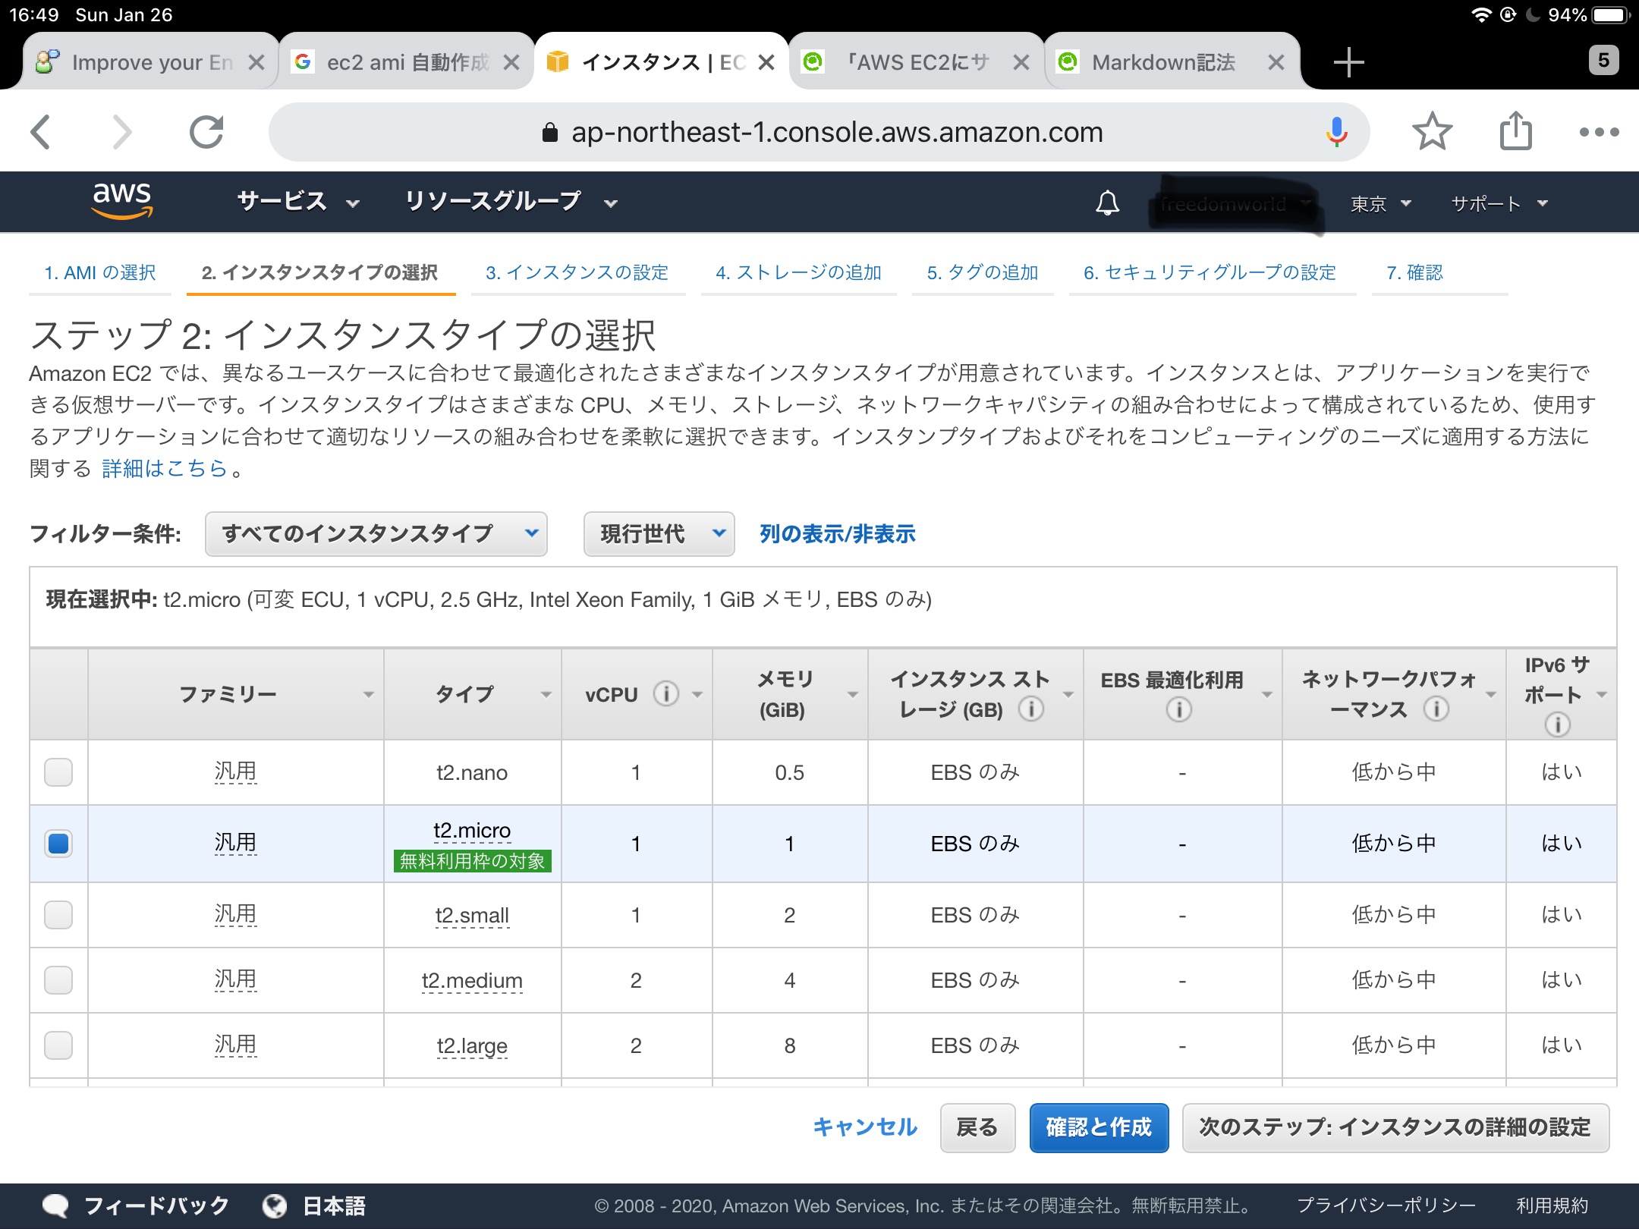Click the キャンセル link
Image resolution: width=1639 pixels, height=1229 pixels.
coord(865,1127)
